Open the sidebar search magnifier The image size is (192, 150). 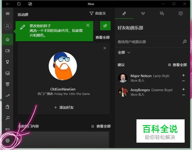[8, 118]
